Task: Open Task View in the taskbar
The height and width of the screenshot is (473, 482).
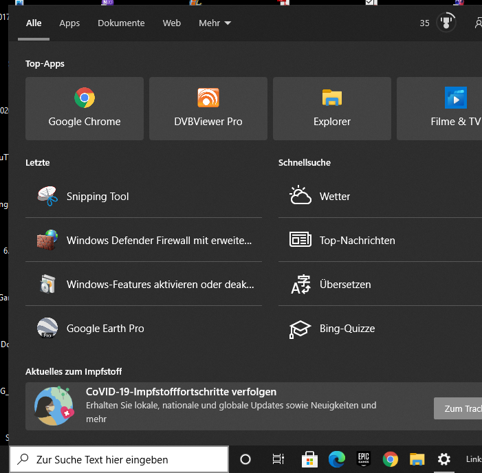Action: pyautogui.click(x=278, y=459)
